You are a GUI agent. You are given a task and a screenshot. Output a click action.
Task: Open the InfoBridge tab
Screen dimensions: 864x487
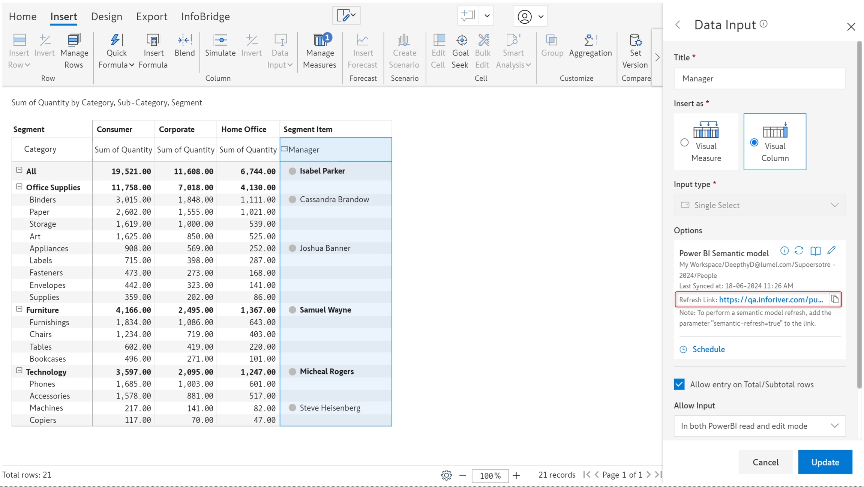coord(205,17)
